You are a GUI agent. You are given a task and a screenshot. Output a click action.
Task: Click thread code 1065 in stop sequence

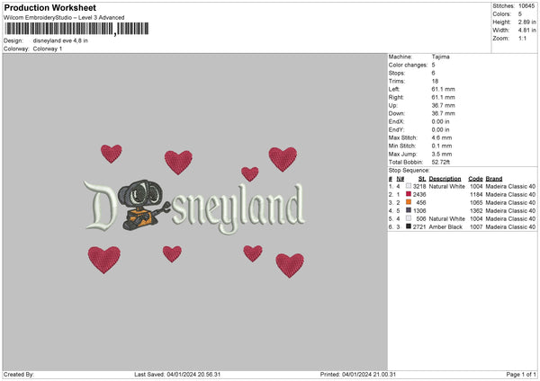tap(476, 202)
